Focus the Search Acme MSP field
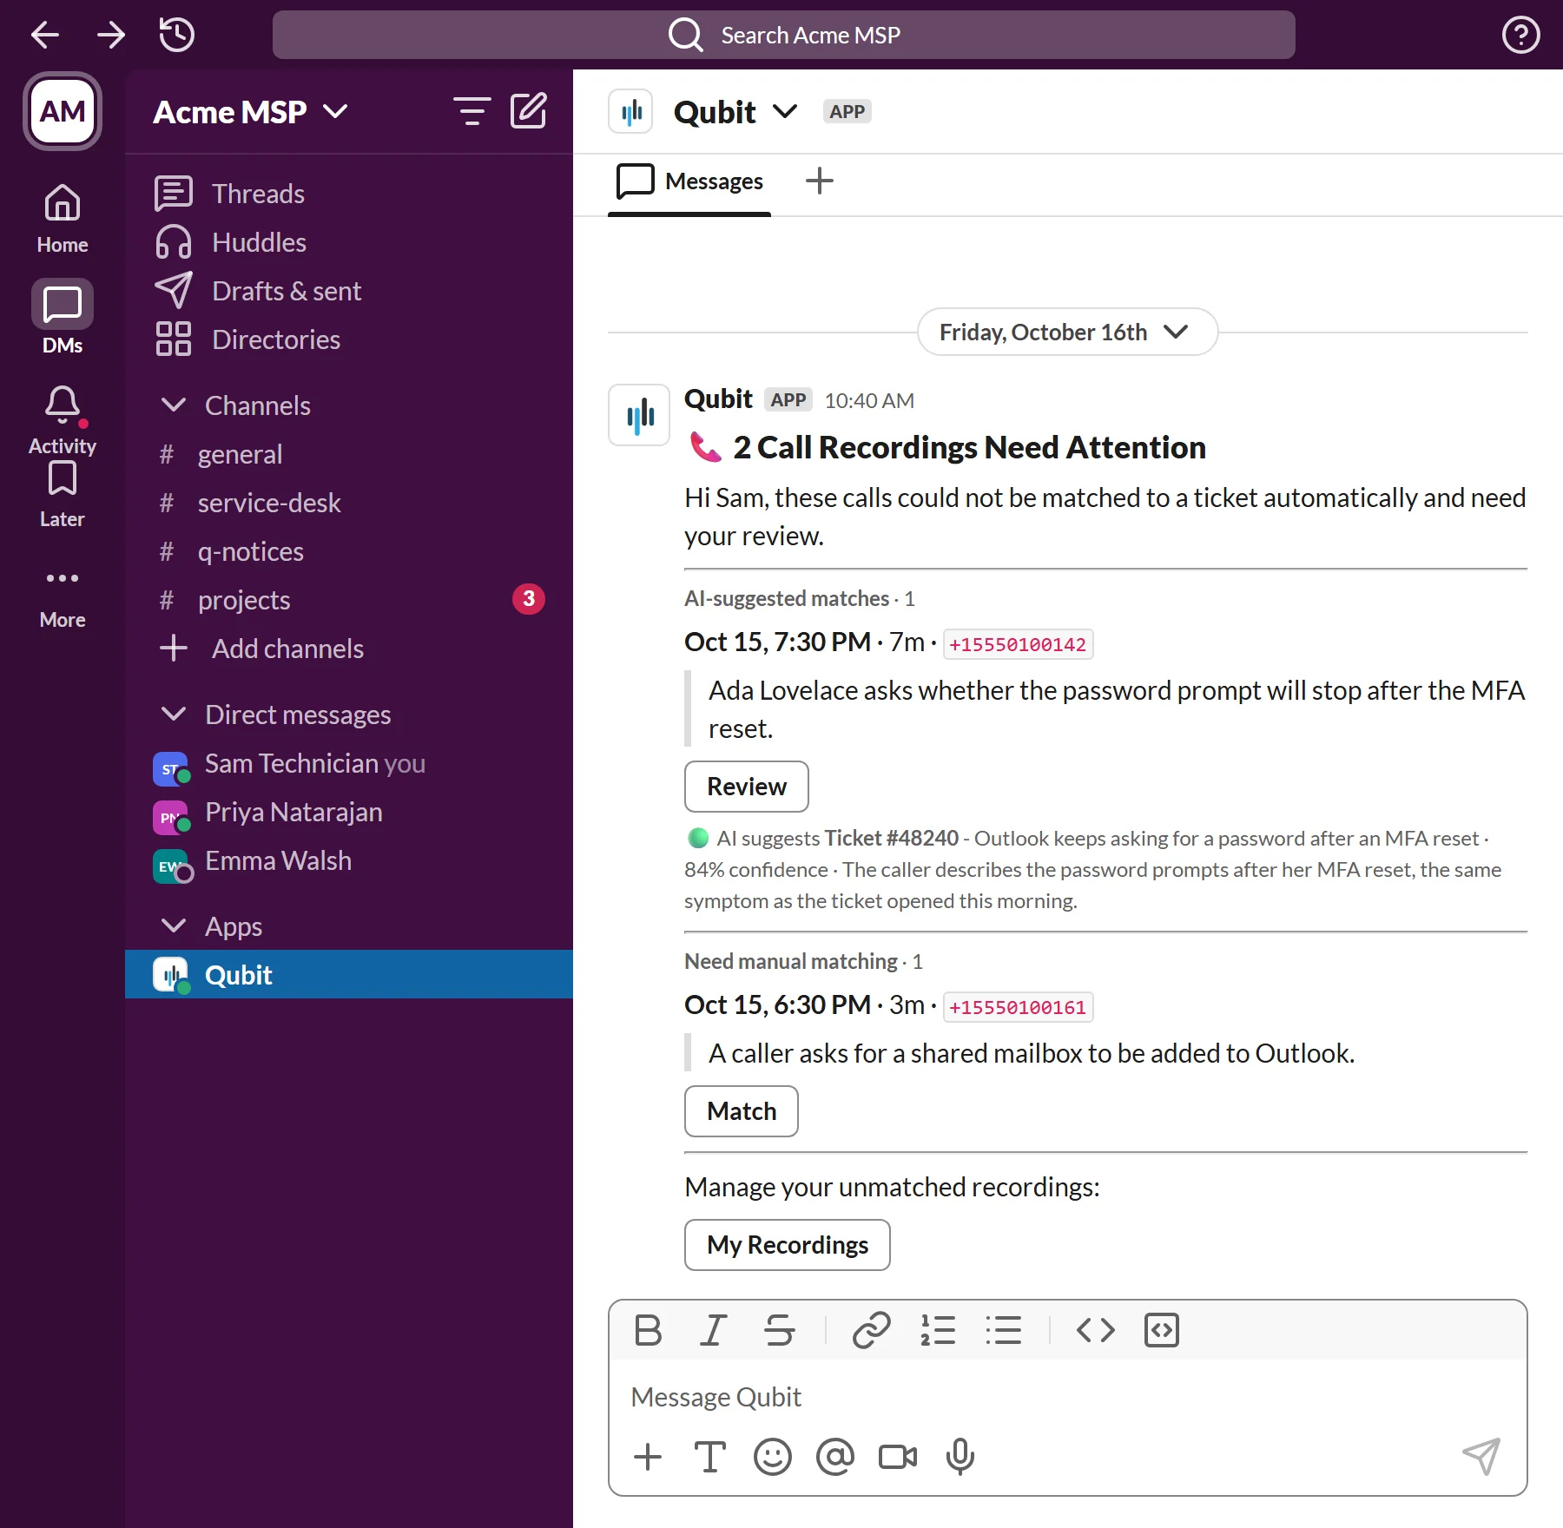 pyautogui.click(x=784, y=35)
